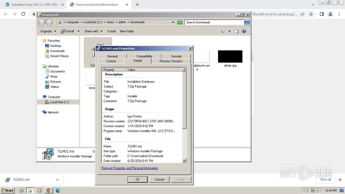The height and width of the screenshot is (194, 345).
Task: Open Windows Explorer taskbar icon
Action: pyautogui.click(x=30, y=190)
